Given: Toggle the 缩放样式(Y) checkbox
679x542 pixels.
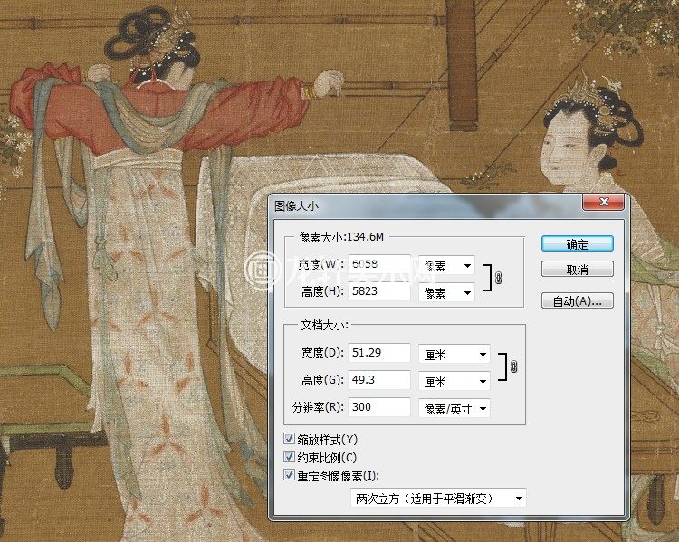Looking at the screenshot, I should pos(290,439).
